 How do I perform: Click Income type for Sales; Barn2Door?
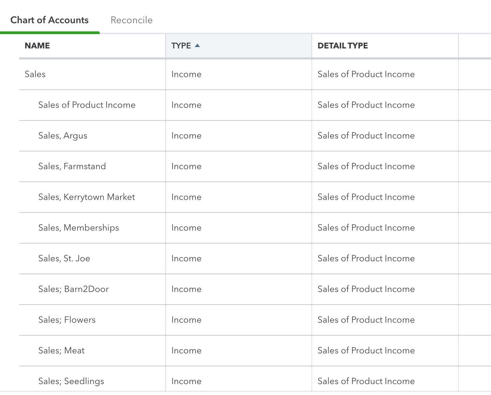(x=186, y=289)
